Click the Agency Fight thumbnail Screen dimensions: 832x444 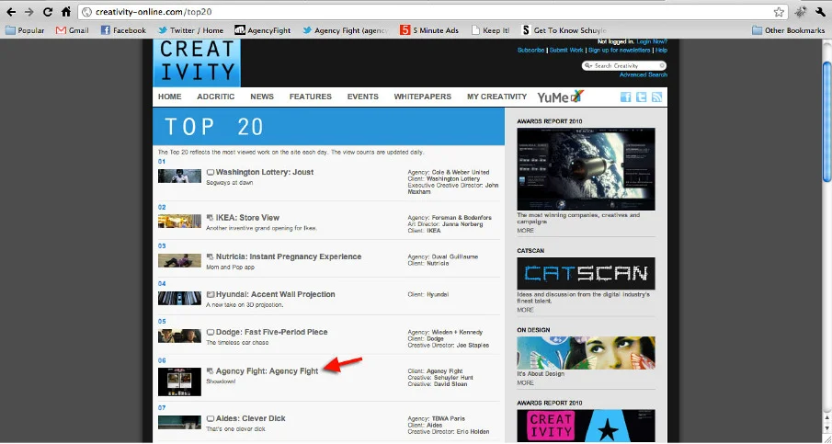[x=179, y=381]
